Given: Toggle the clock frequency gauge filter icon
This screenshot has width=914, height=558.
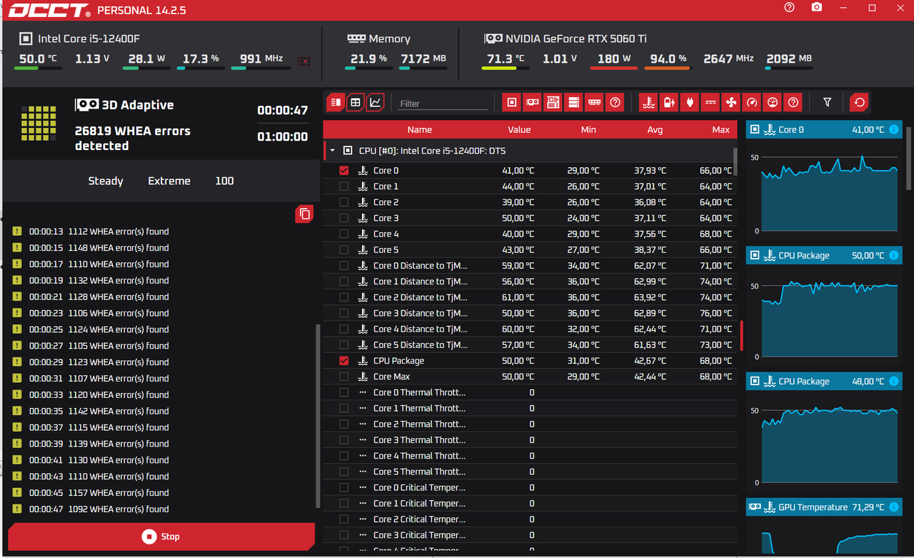Looking at the screenshot, I should coord(751,103).
